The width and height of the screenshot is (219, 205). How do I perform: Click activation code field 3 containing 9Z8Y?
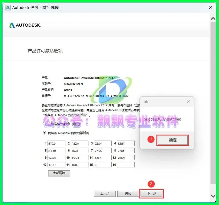[103, 143]
